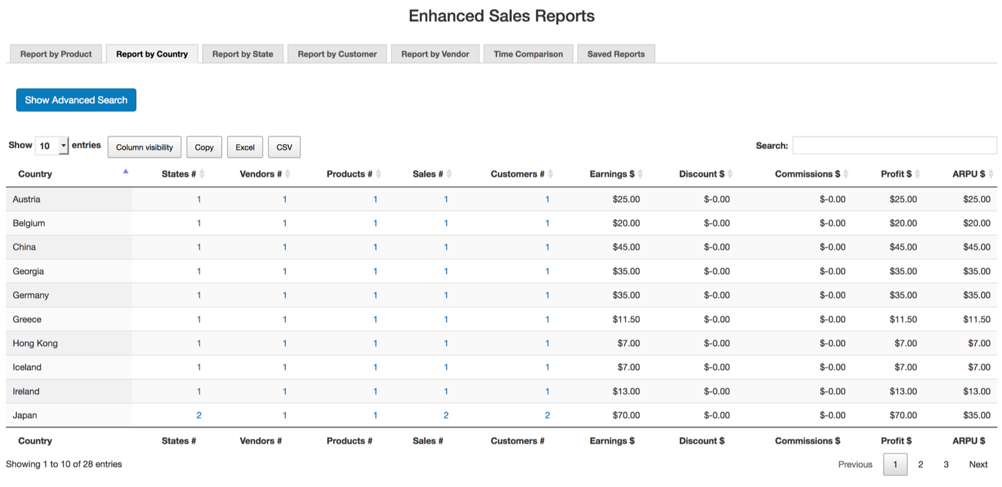Click the China country cell
Viewport: 1002px width, 487px height.
tap(69, 247)
